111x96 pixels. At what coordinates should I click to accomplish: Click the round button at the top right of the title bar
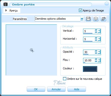click(x=106, y=4)
